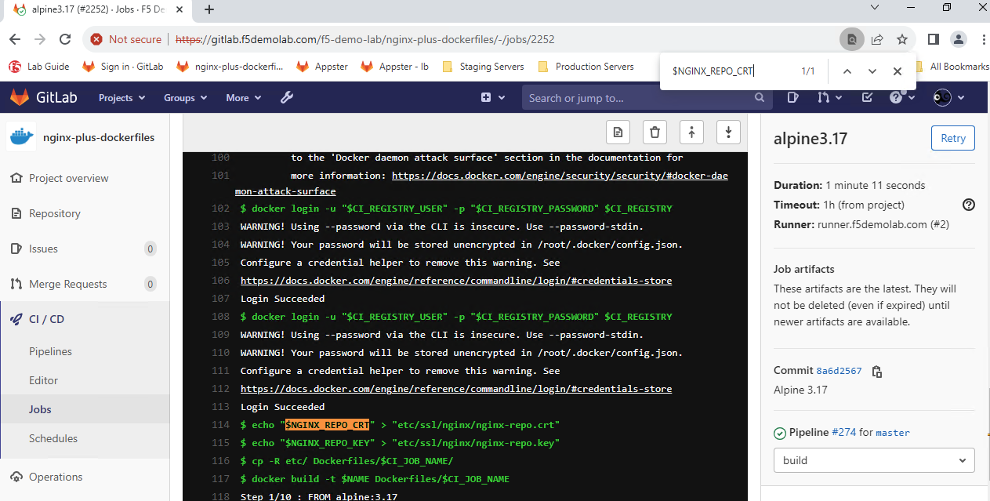The width and height of the screenshot is (990, 501).
Task: Click the nginx-plus-dockerfiles project avatar
Action: (21, 137)
